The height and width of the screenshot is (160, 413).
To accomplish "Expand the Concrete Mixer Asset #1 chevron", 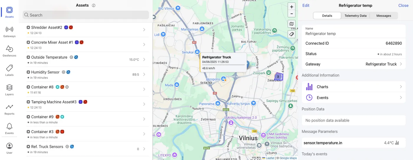I will pyautogui.click(x=144, y=45).
